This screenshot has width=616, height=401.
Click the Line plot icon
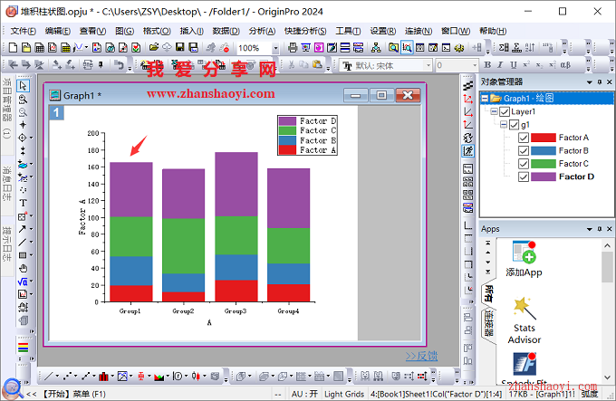[x=48, y=377]
